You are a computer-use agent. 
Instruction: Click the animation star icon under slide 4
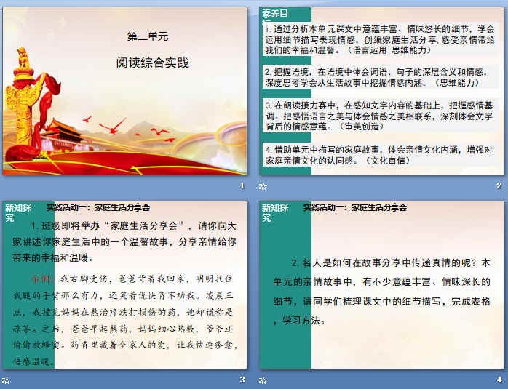point(263,380)
